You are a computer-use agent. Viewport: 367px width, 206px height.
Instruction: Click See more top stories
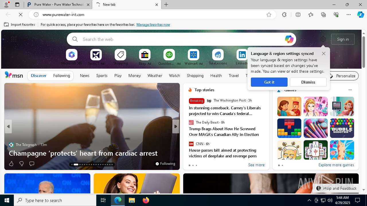pyautogui.click(x=256, y=165)
